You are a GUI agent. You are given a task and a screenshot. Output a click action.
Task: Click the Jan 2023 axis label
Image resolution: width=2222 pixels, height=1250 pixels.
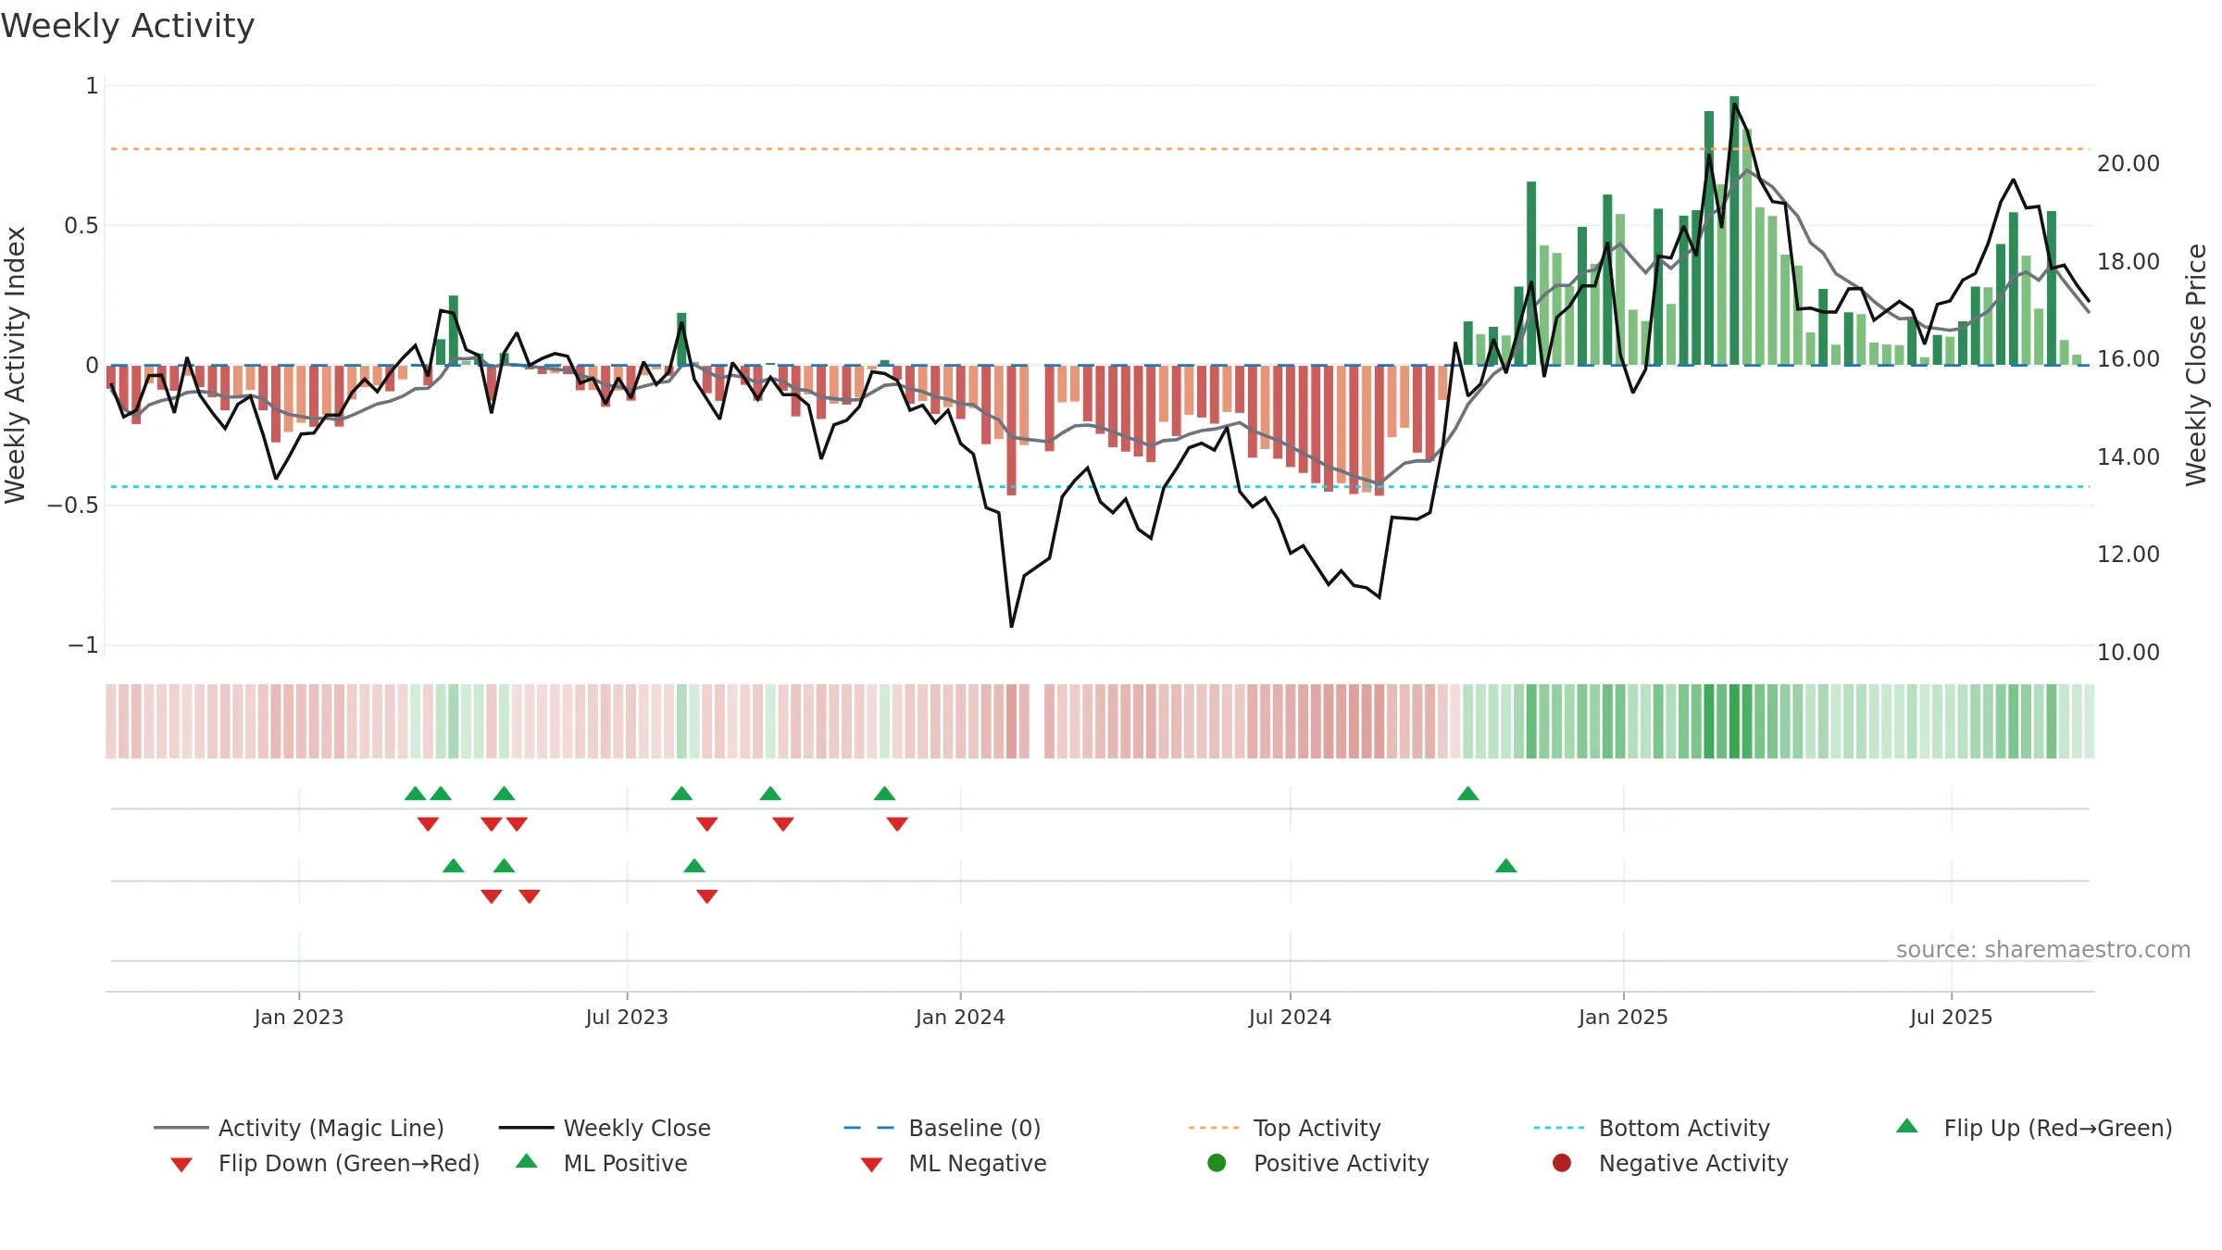(299, 1018)
